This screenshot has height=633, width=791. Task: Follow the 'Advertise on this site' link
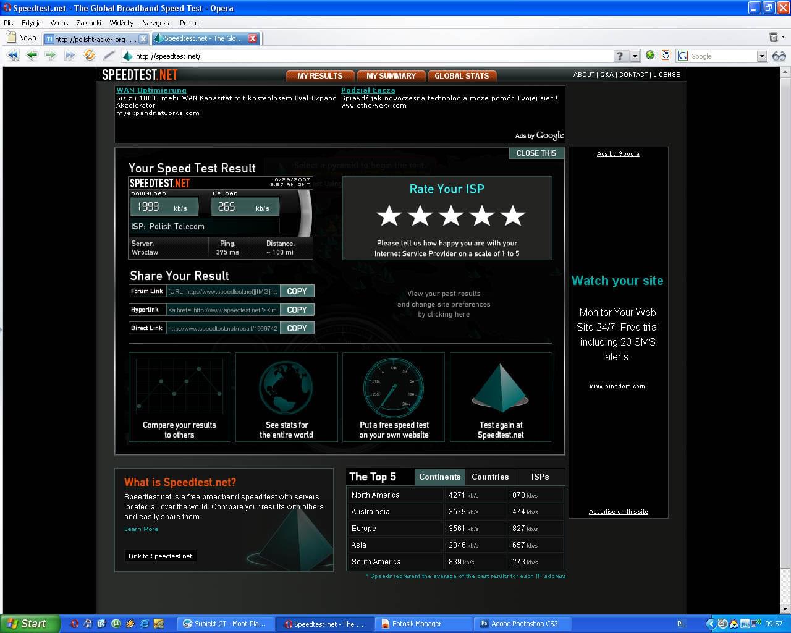coord(619,512)
